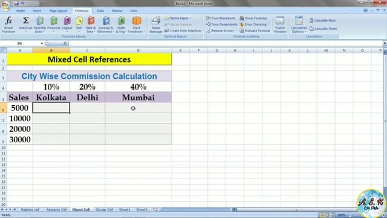Open the Watch Window
Screen dimensions: 387x218
click(x=280, y=24)
